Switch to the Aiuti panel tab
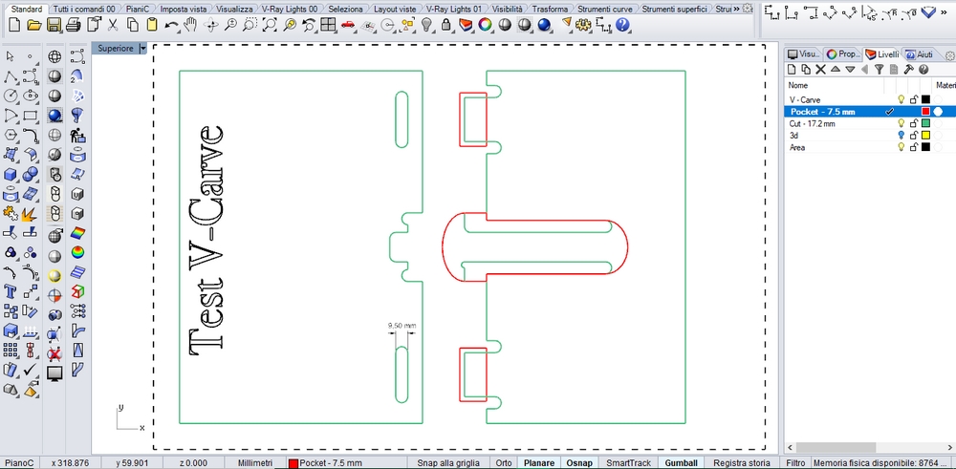This screenshot has height=469, width=956. point(919,54)
